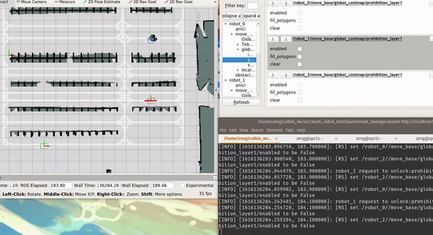The height and width of the screenshot is (235, 433).
Task: Click the Refresh button
Action: click(x=241, y=102)
